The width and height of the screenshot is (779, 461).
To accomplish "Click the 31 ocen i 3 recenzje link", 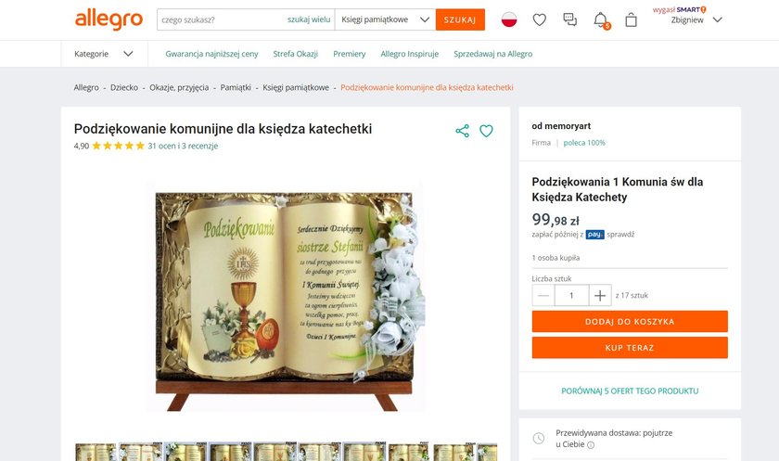I will [183, 146].
